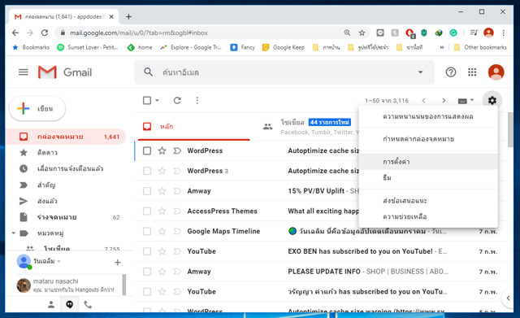Click the Chrome zoom magnifier icon
520x318 pixels.
[x=347, y=33]
